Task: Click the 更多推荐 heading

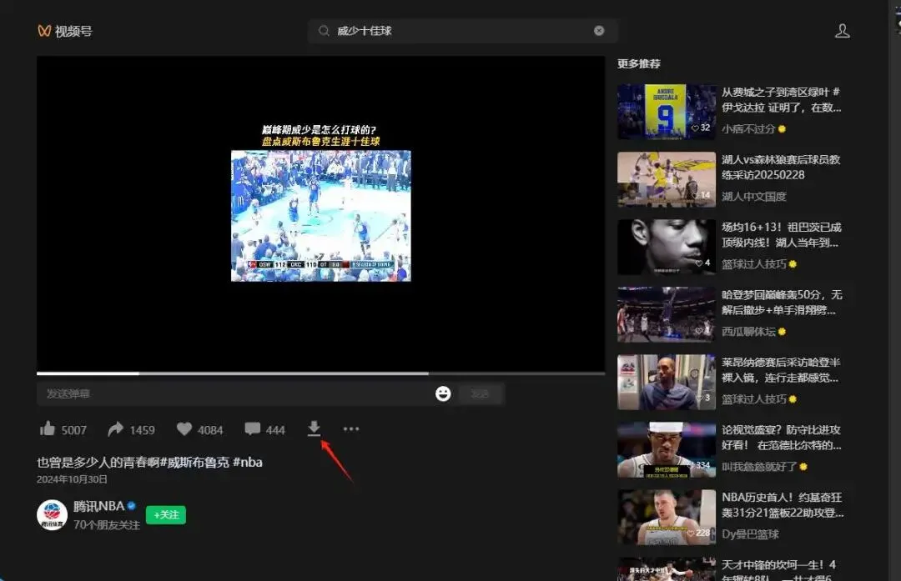Action: (x=639, y=63)
